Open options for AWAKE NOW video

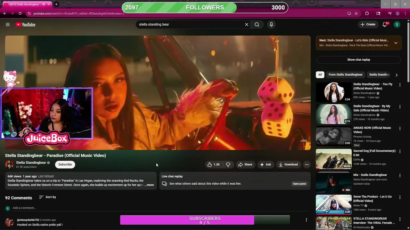400,128
